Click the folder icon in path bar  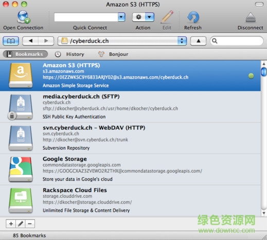(x=64, y=41)
